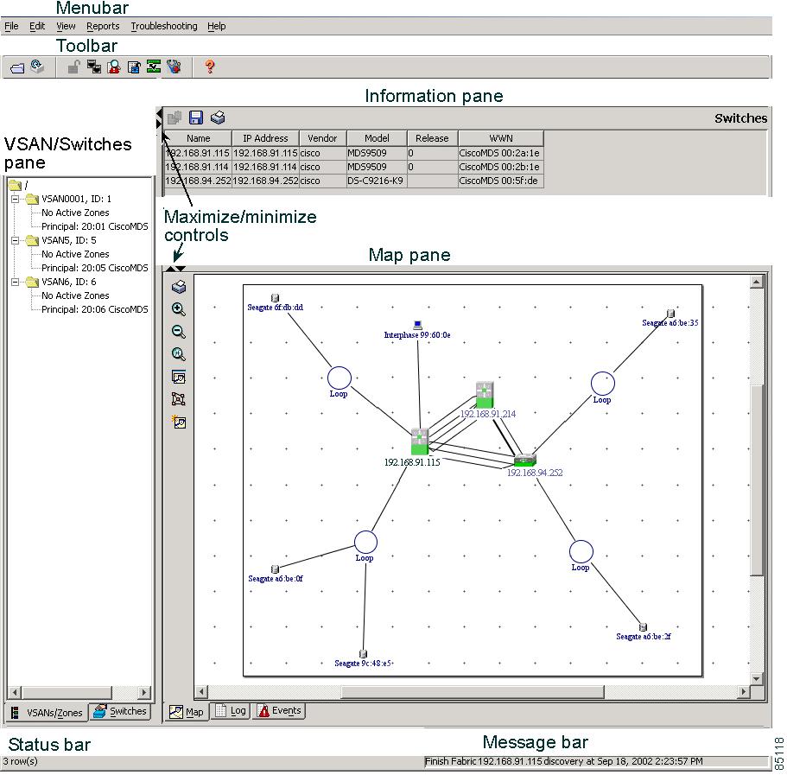
Task: Switch to the Events tab
Action: [x=280, y=711]
